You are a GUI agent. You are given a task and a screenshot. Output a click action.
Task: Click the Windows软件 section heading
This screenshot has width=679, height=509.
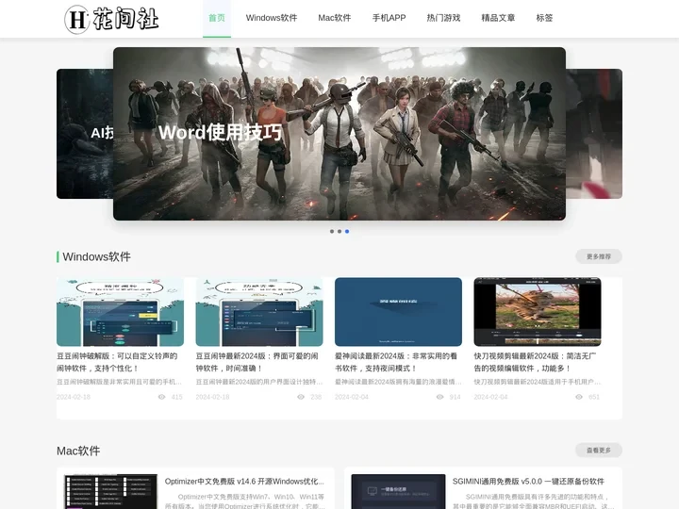point(96,256)
